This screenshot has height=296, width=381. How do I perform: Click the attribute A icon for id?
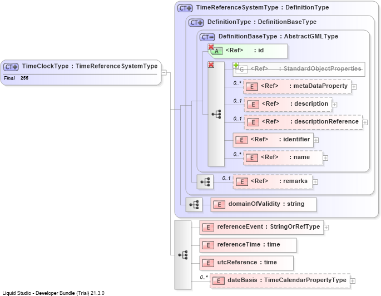click(x=216, y=51)
